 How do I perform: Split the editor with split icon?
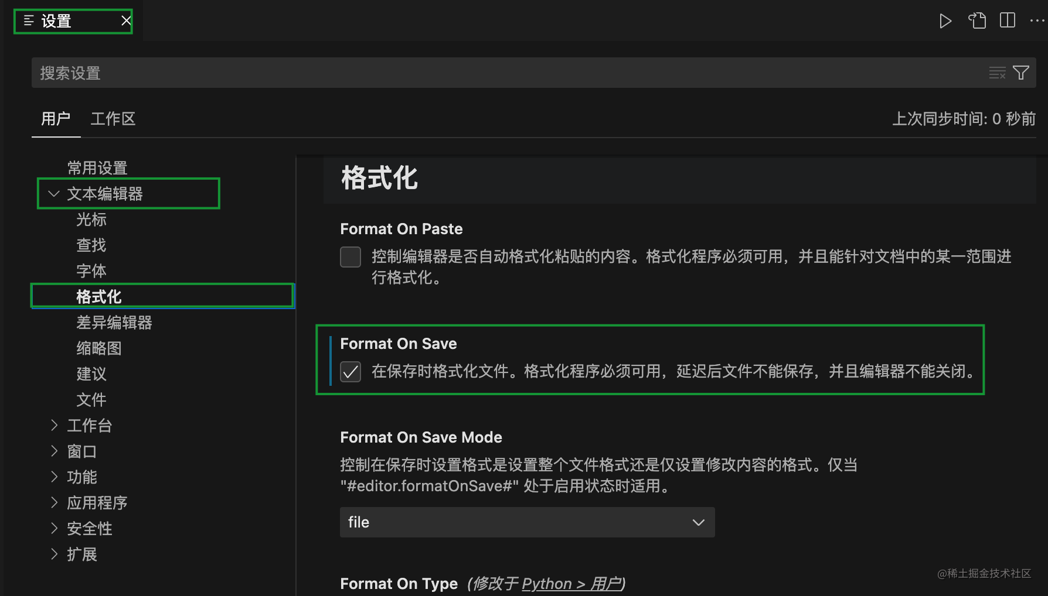1008,20
